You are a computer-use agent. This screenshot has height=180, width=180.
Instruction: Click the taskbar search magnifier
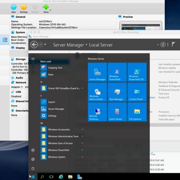pos(42,177)
